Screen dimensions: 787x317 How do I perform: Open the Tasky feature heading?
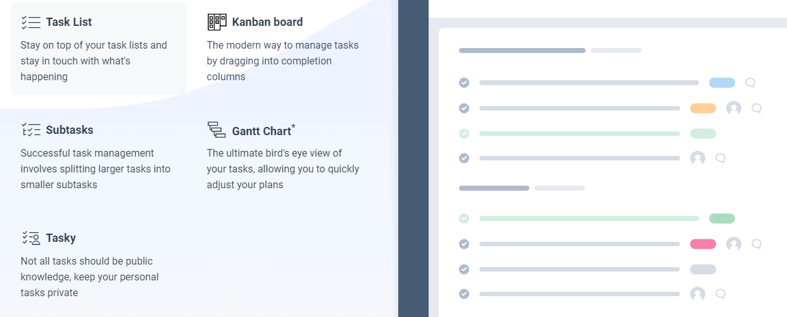click(61, 238)
